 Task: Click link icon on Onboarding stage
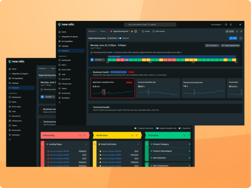click(x=85, y=135)
